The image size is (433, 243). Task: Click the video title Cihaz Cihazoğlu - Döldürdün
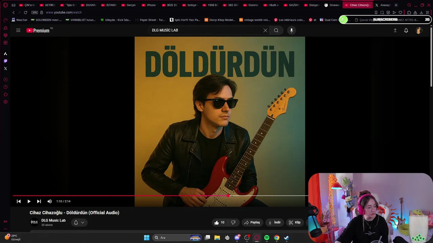(x=74, y=213)
